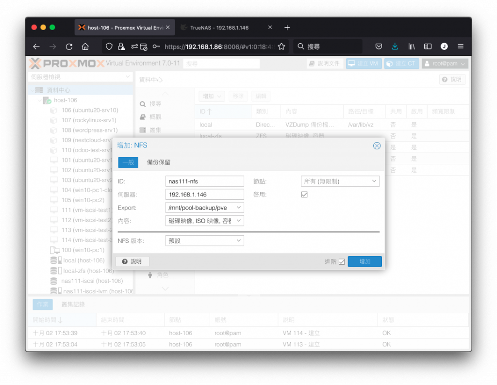The height and width of the screenshot is (385, 497).
Task: Click the blue 增加 button in dialog
Action: click(x=364, y=261)
